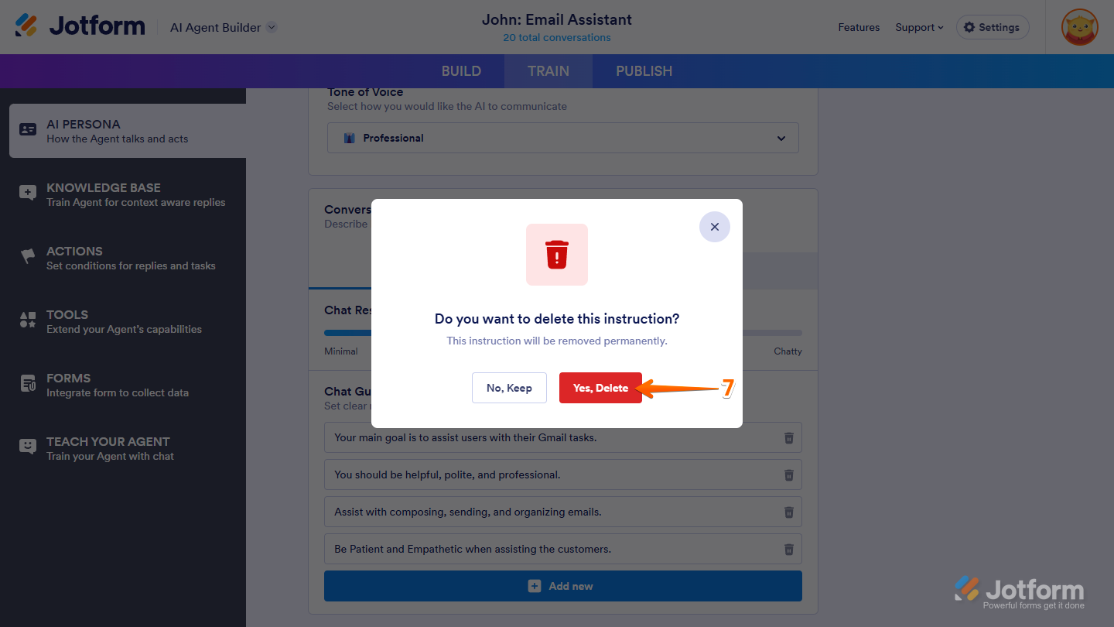The height and width of the screenshot is (627, 1114).
Task: Remove the 'Be Patient and Empathetic' guideline via its trash icon
Action: [x=789, y=550]
